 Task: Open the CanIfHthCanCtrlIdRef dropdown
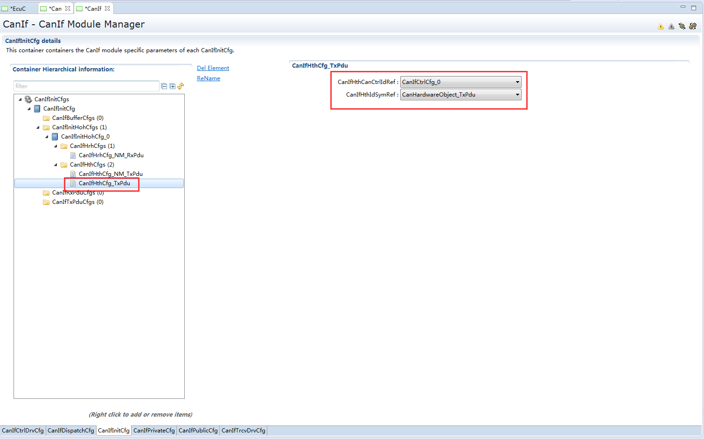tap(517, 82)
